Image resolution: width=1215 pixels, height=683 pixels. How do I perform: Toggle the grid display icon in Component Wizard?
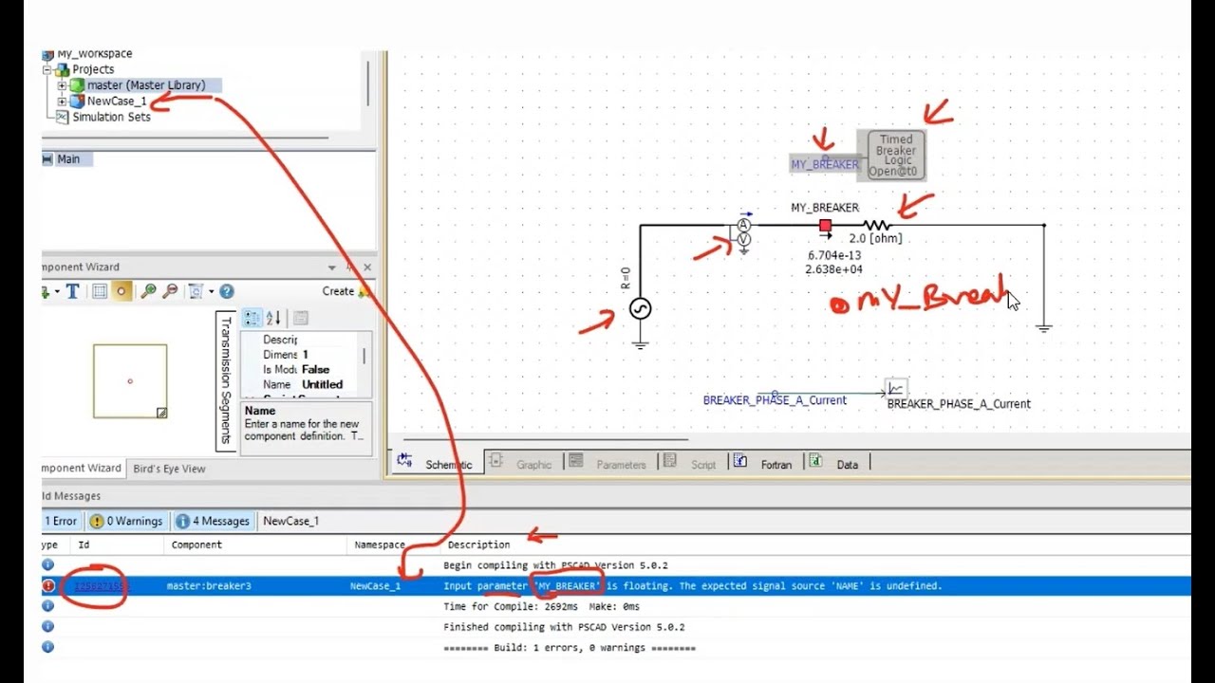pos(100,291)
